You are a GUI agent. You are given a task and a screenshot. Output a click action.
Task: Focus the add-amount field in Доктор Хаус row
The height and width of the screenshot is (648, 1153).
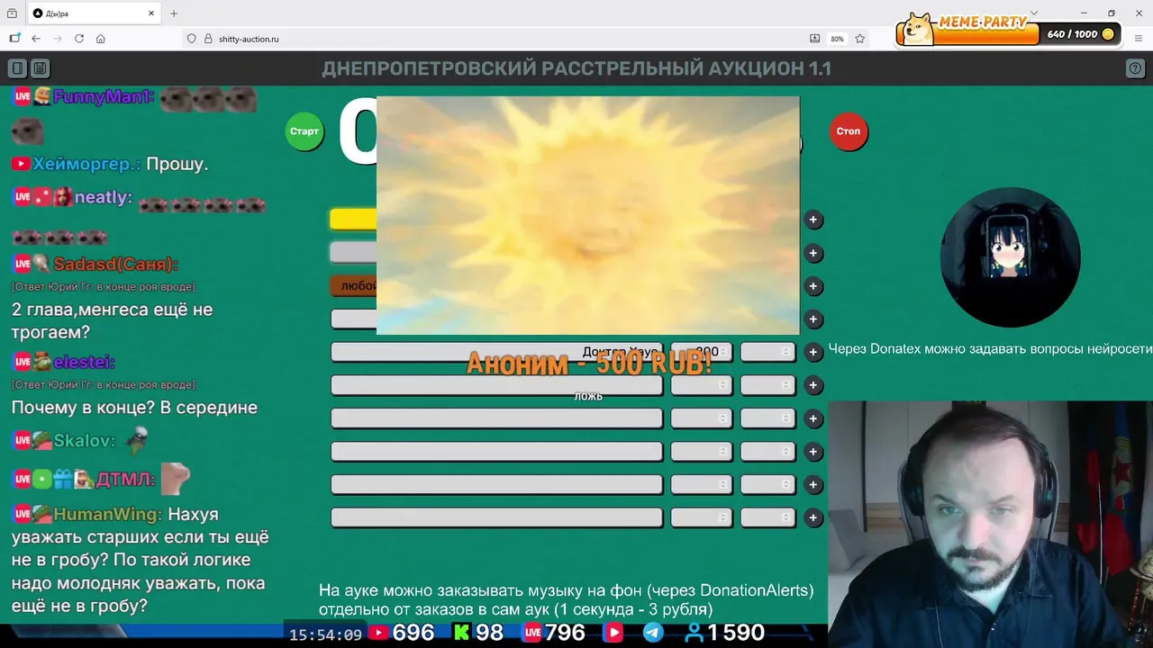pyautogui.click(x=767, y=352)
